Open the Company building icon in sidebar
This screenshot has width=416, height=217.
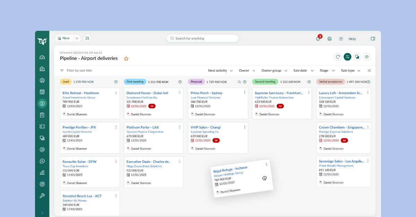tap(42, 69)
